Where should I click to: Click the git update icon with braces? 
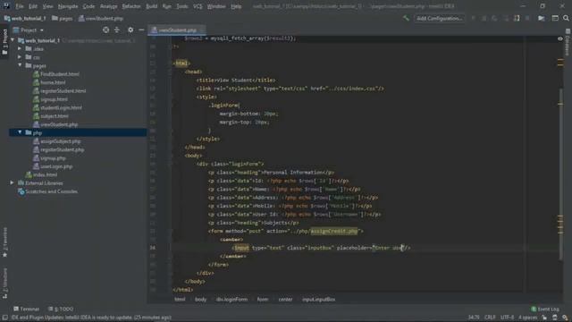[517, 18]
